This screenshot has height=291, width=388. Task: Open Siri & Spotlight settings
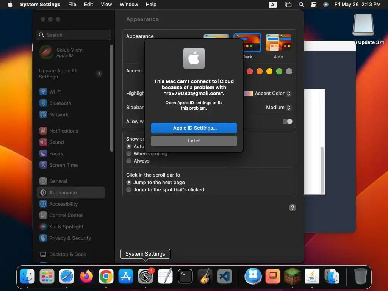[x=71, y=227]
